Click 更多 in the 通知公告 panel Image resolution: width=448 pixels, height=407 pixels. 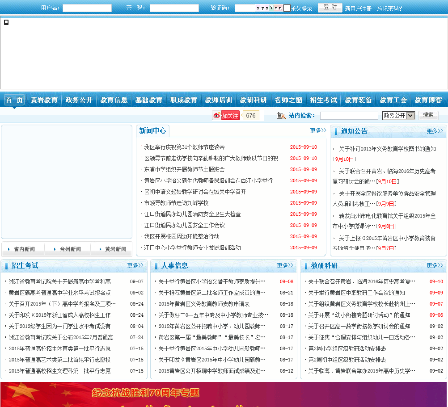click(435, 131)
